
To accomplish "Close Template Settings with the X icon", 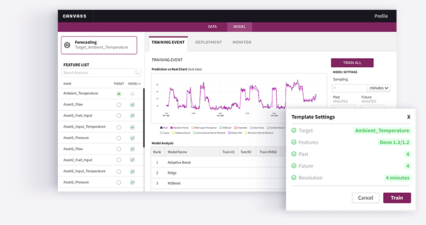I will click(x=408, y=117).
